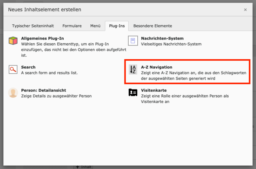Choose the Person: Detailansicht title

click(43, 90)
